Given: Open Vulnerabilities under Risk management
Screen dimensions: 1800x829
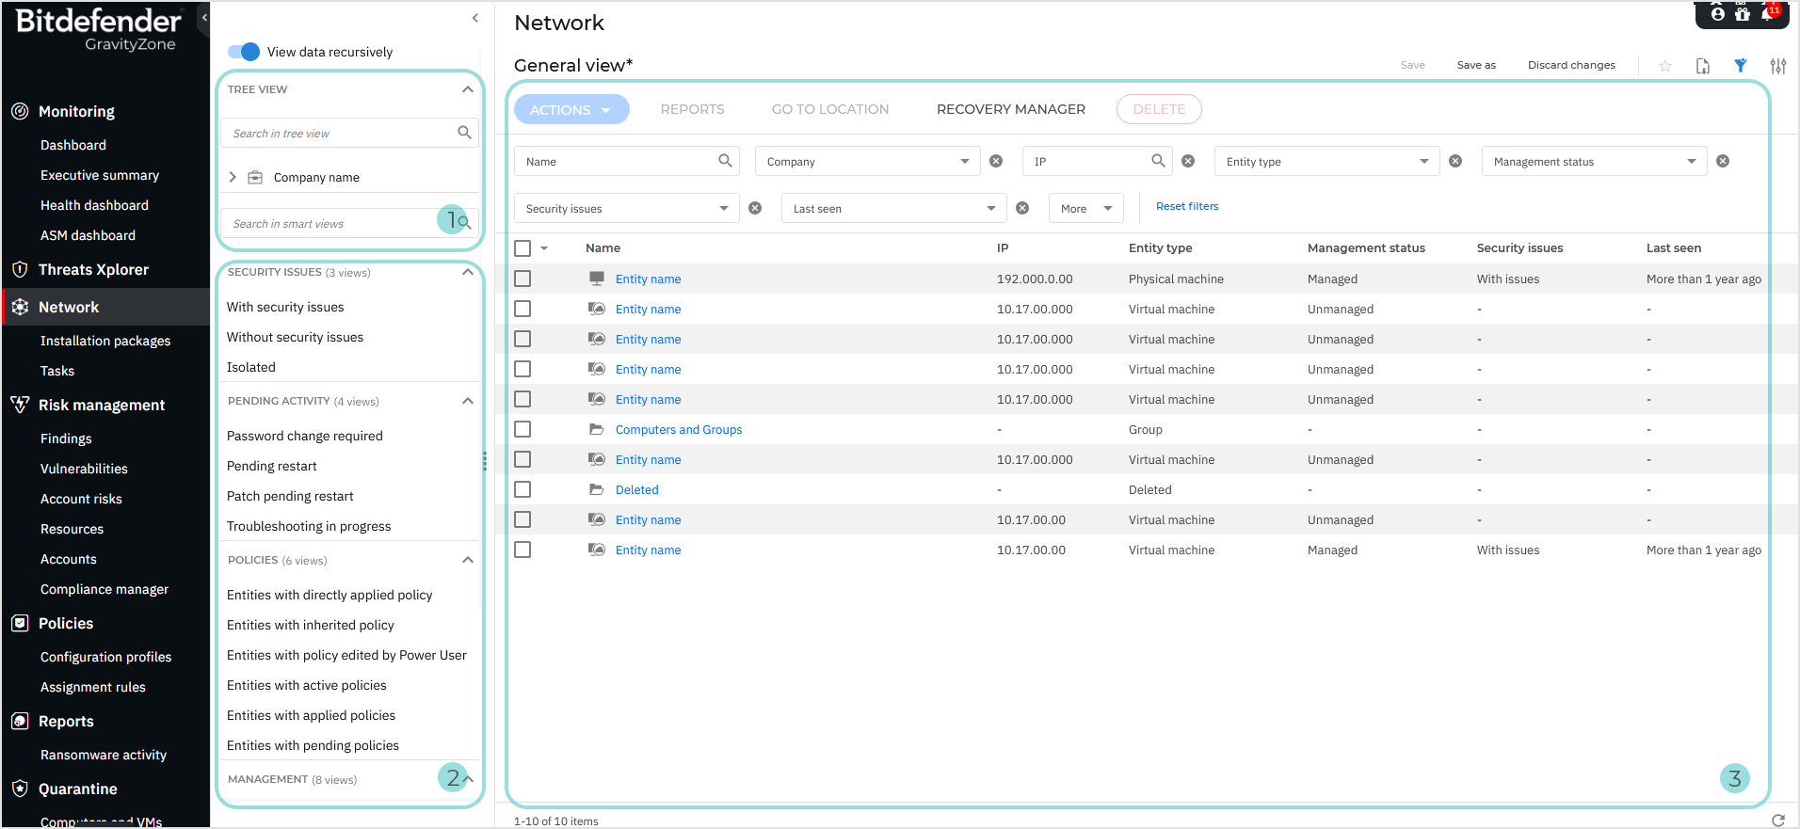Looking at the screenshot, I should pos(84,469).
